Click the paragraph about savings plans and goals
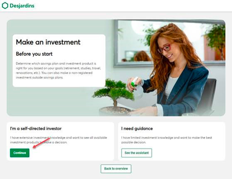Screen dimensions: 232x179 pos(58,71)
